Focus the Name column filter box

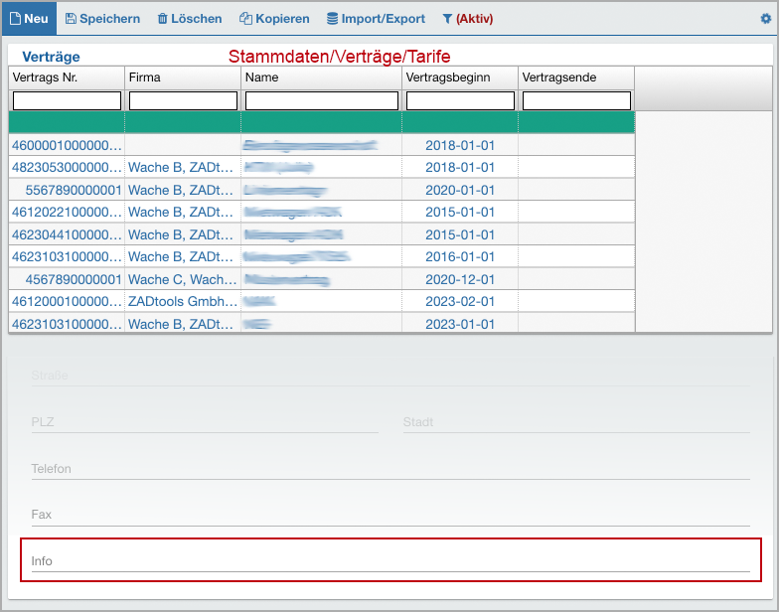point(321,100)
